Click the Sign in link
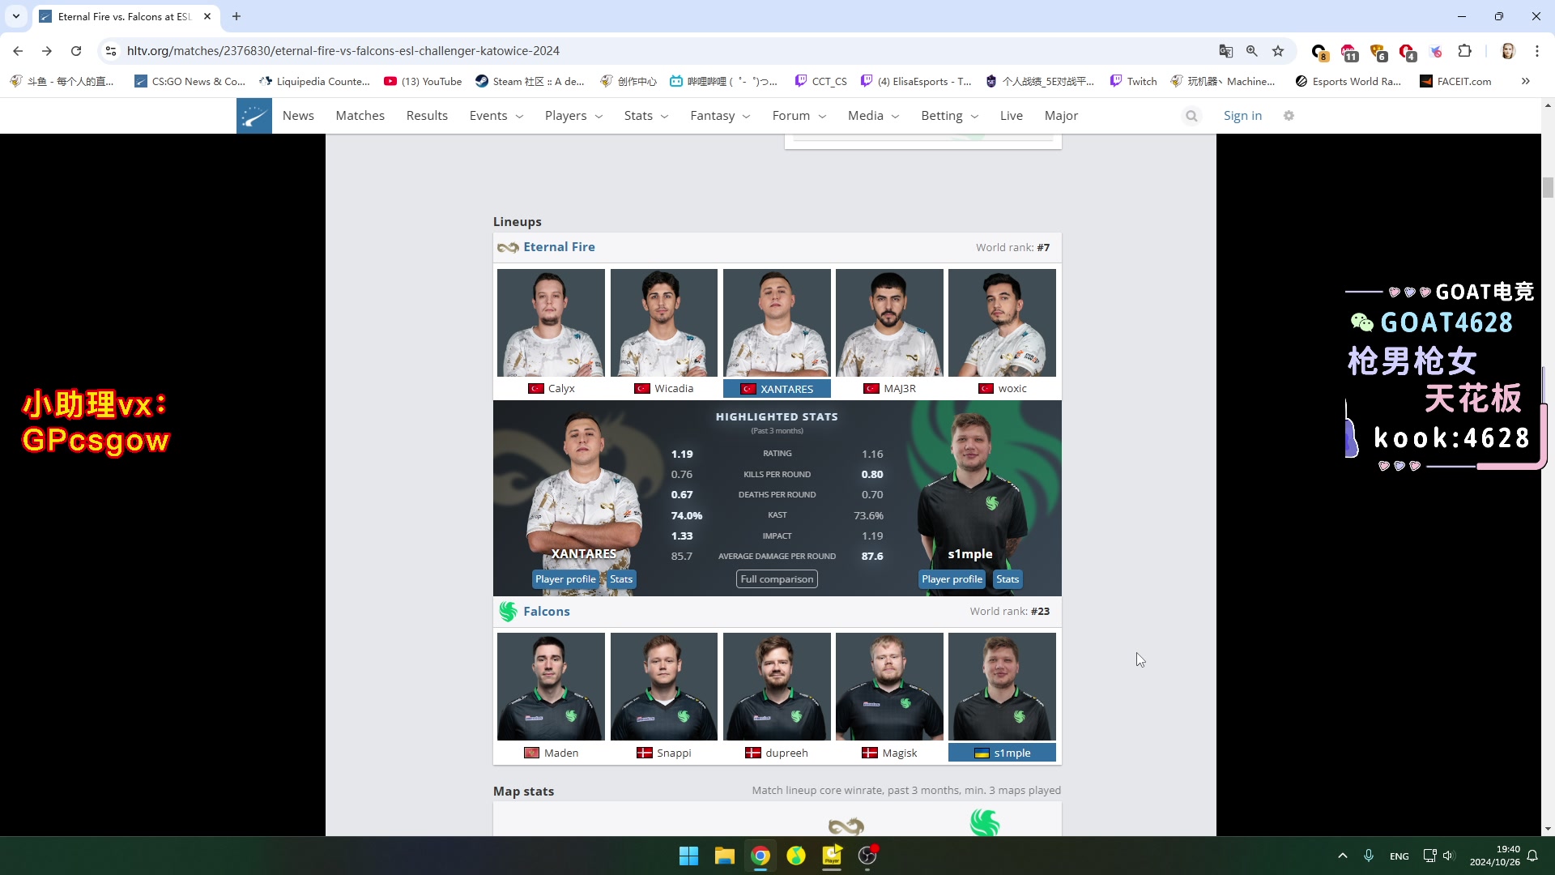The width and height of the screenshot is (1555, 875). point(1243,115)
